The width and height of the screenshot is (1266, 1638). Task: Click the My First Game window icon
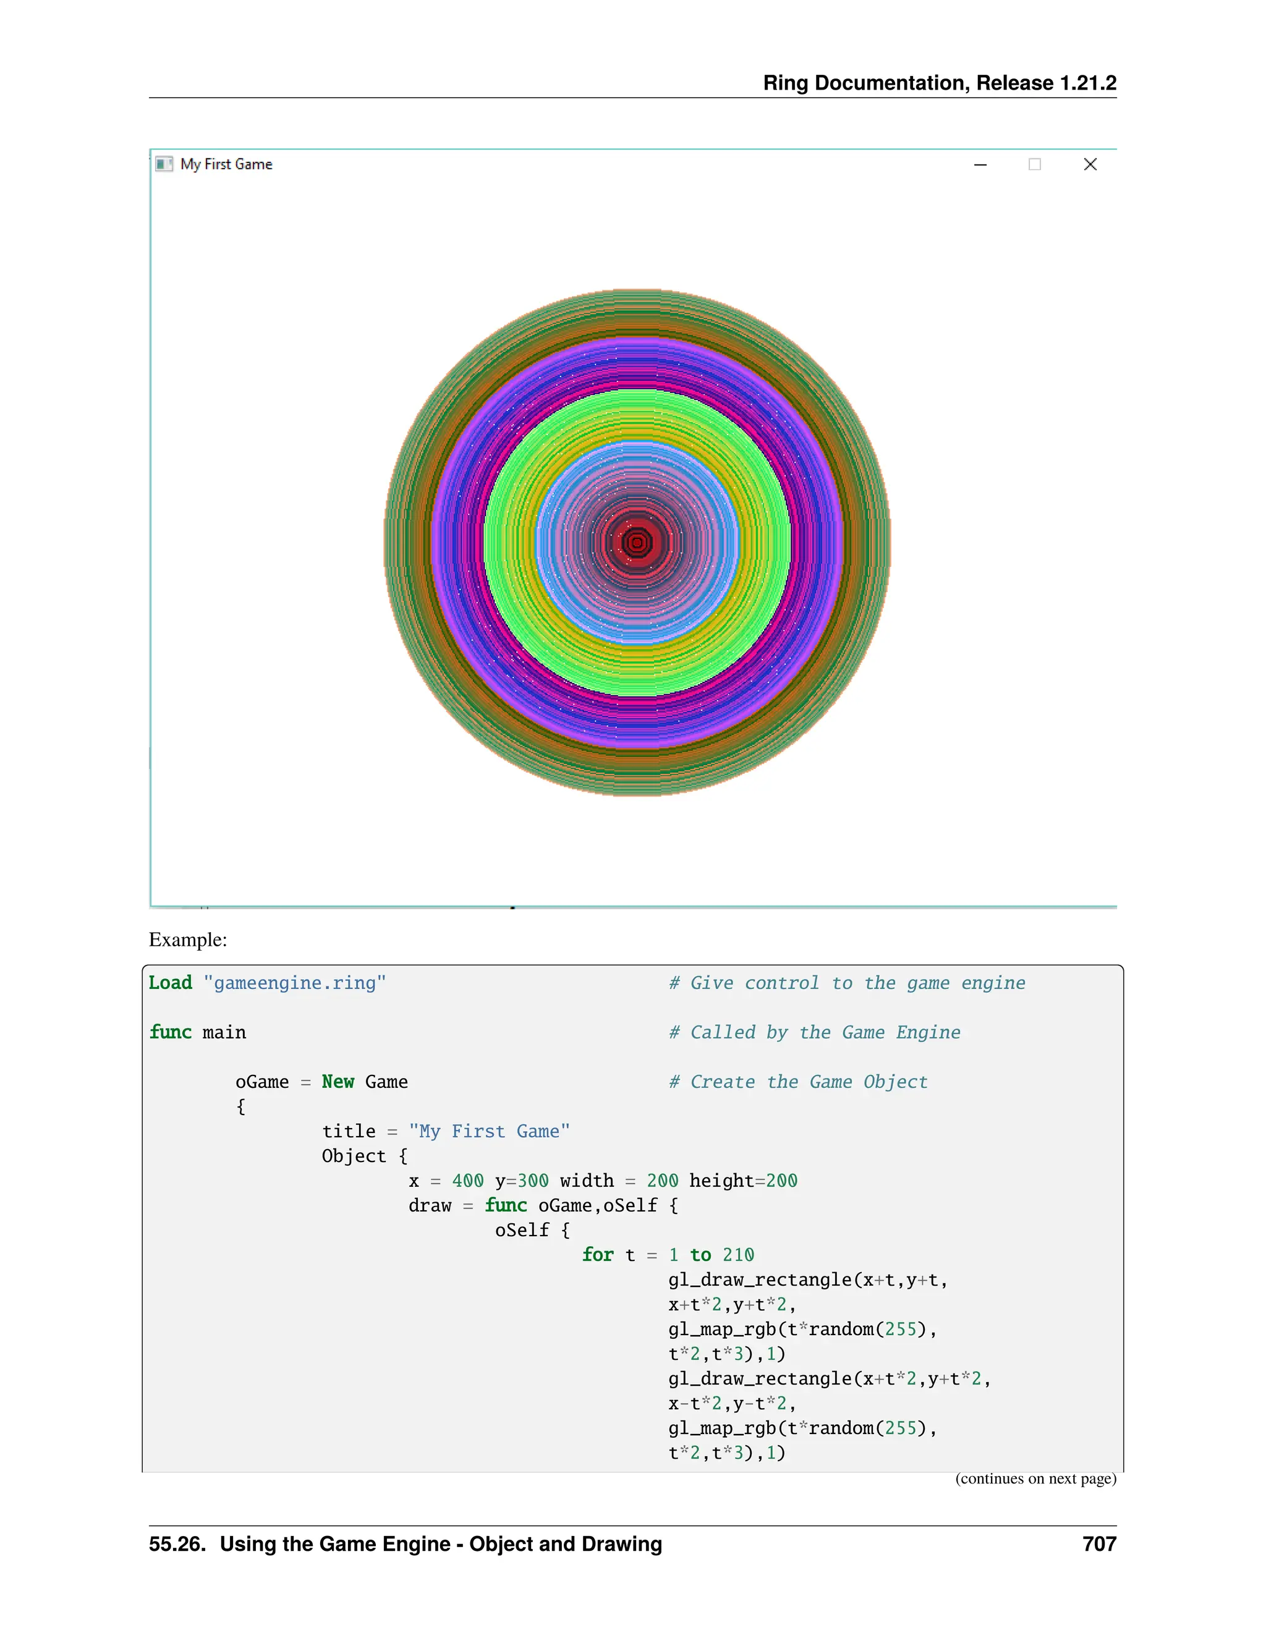(x=163, y=164)
